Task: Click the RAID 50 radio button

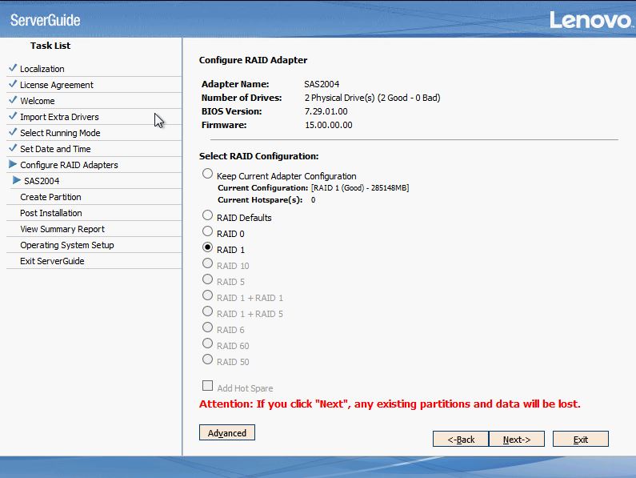Action: pyautogui.click(x=207, y=360)
